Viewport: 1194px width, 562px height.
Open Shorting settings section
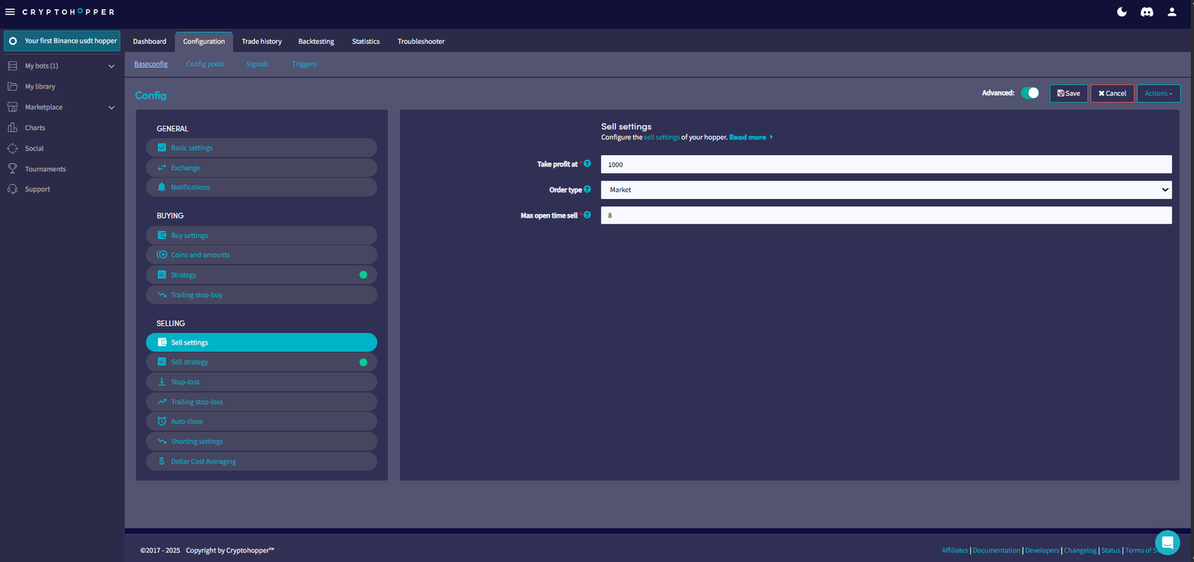point(261,441)
